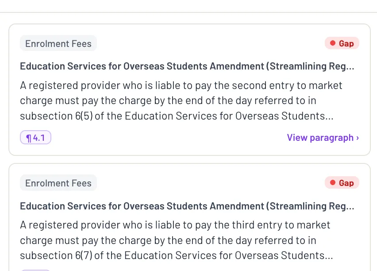Click the Gap status badge on second card
Screen dimensions: 377x271
tap(342, 183)
